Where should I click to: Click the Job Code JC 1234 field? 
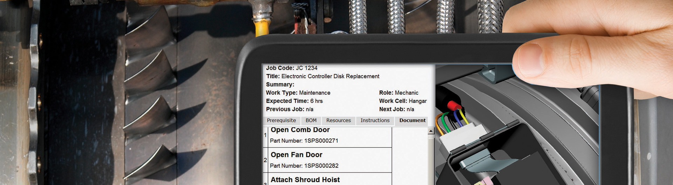pos(291,68)
